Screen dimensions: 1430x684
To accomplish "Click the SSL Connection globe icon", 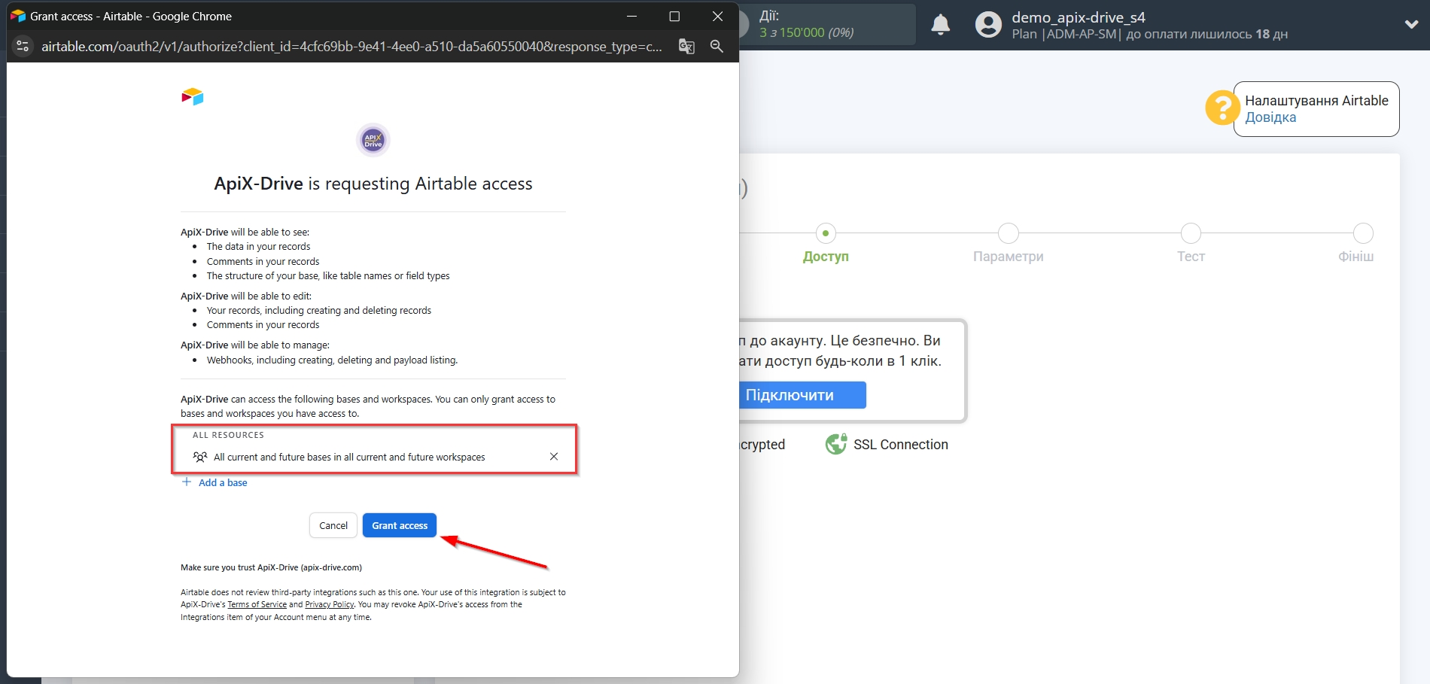I will pos(836,445).
